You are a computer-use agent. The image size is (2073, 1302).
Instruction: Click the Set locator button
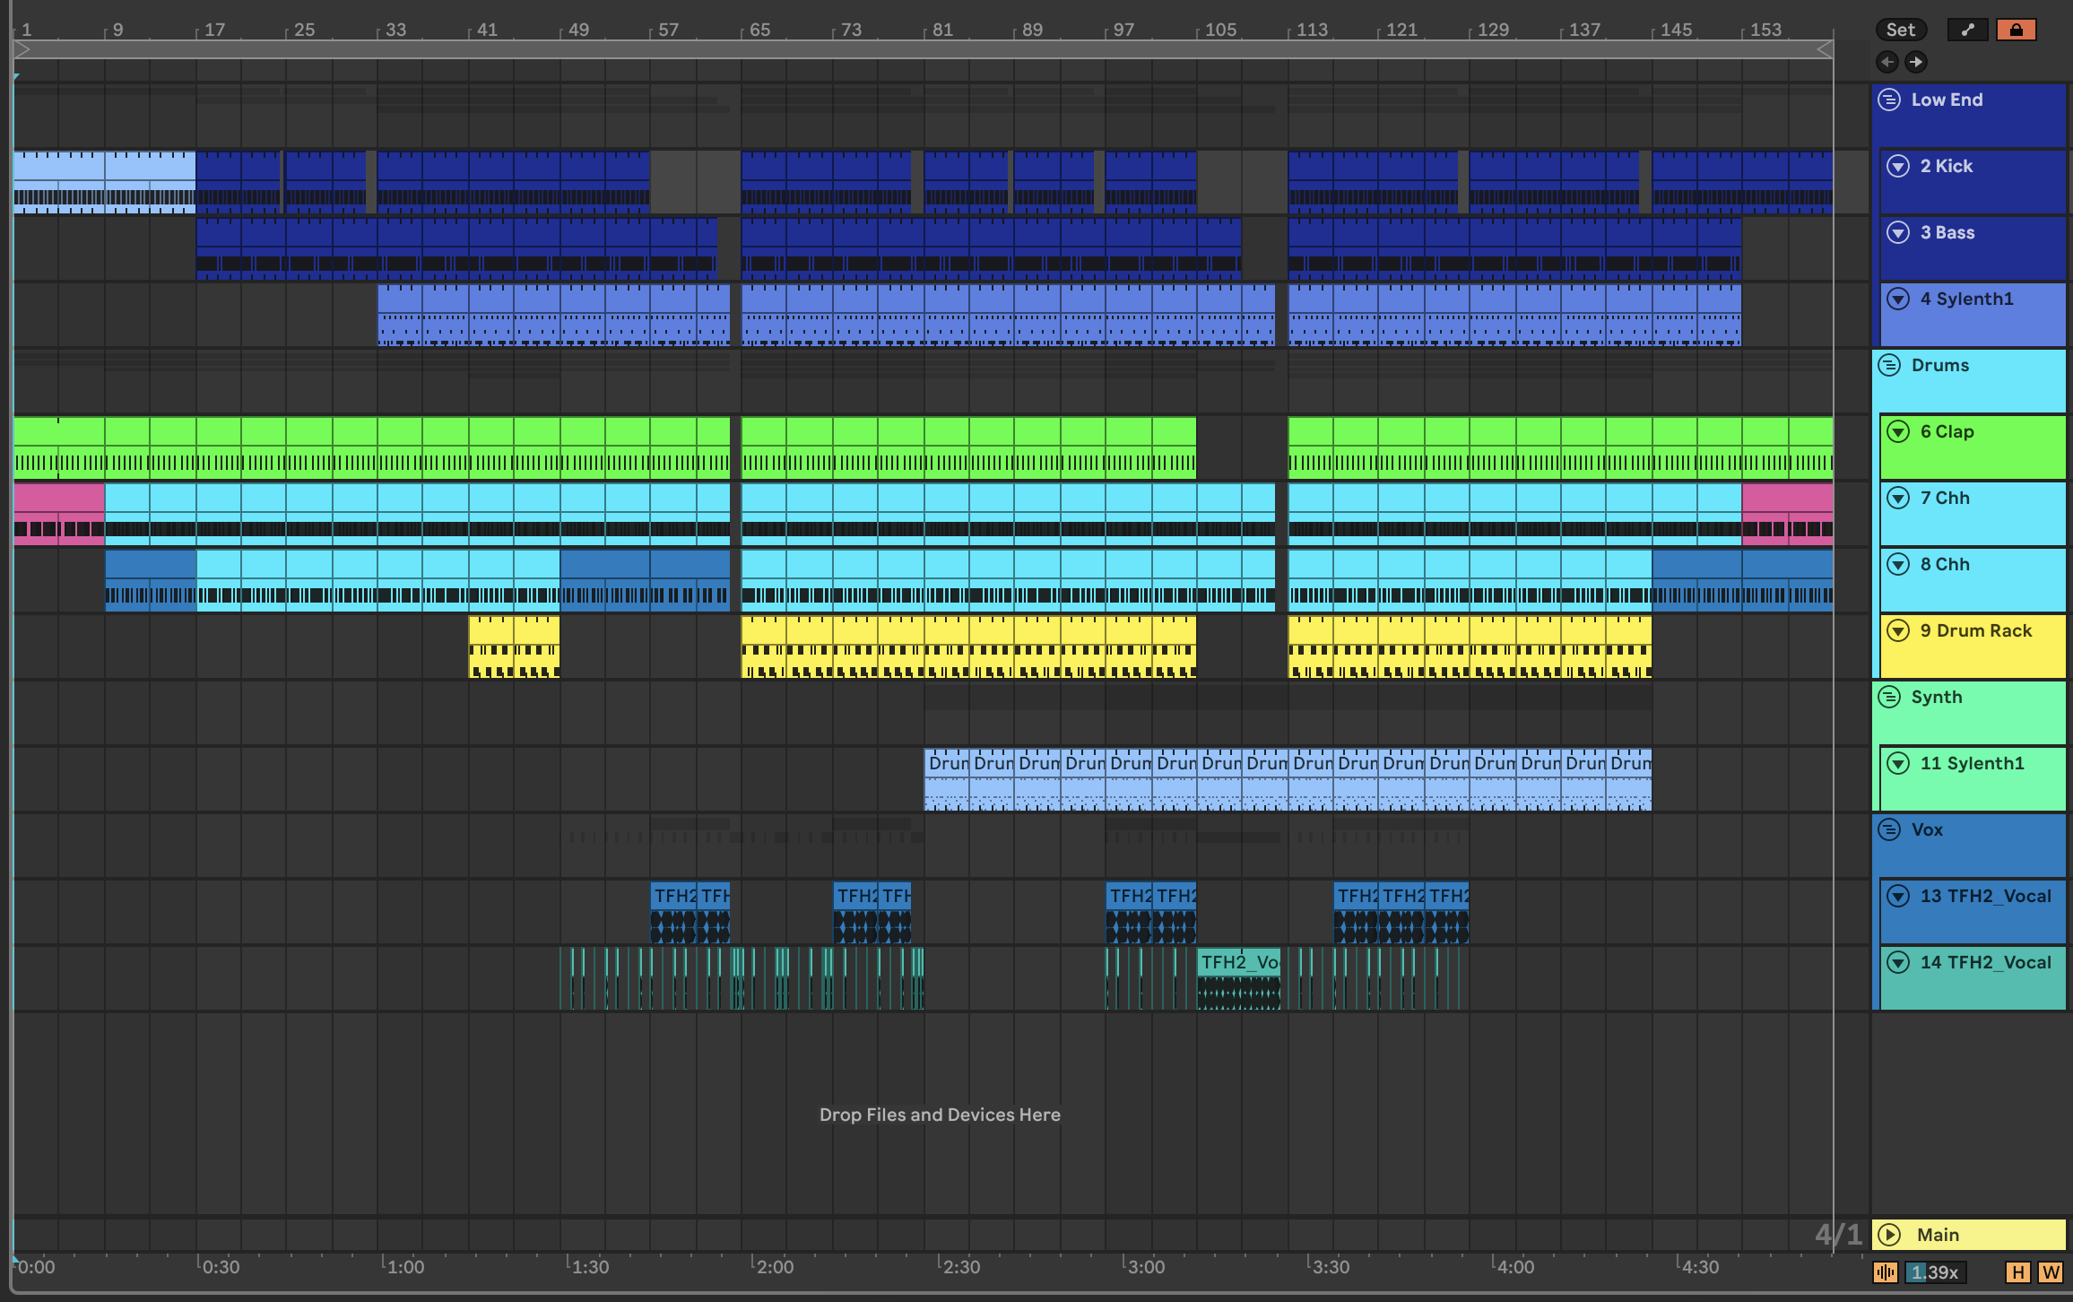pyautogui.click(x=1900, y=30)
